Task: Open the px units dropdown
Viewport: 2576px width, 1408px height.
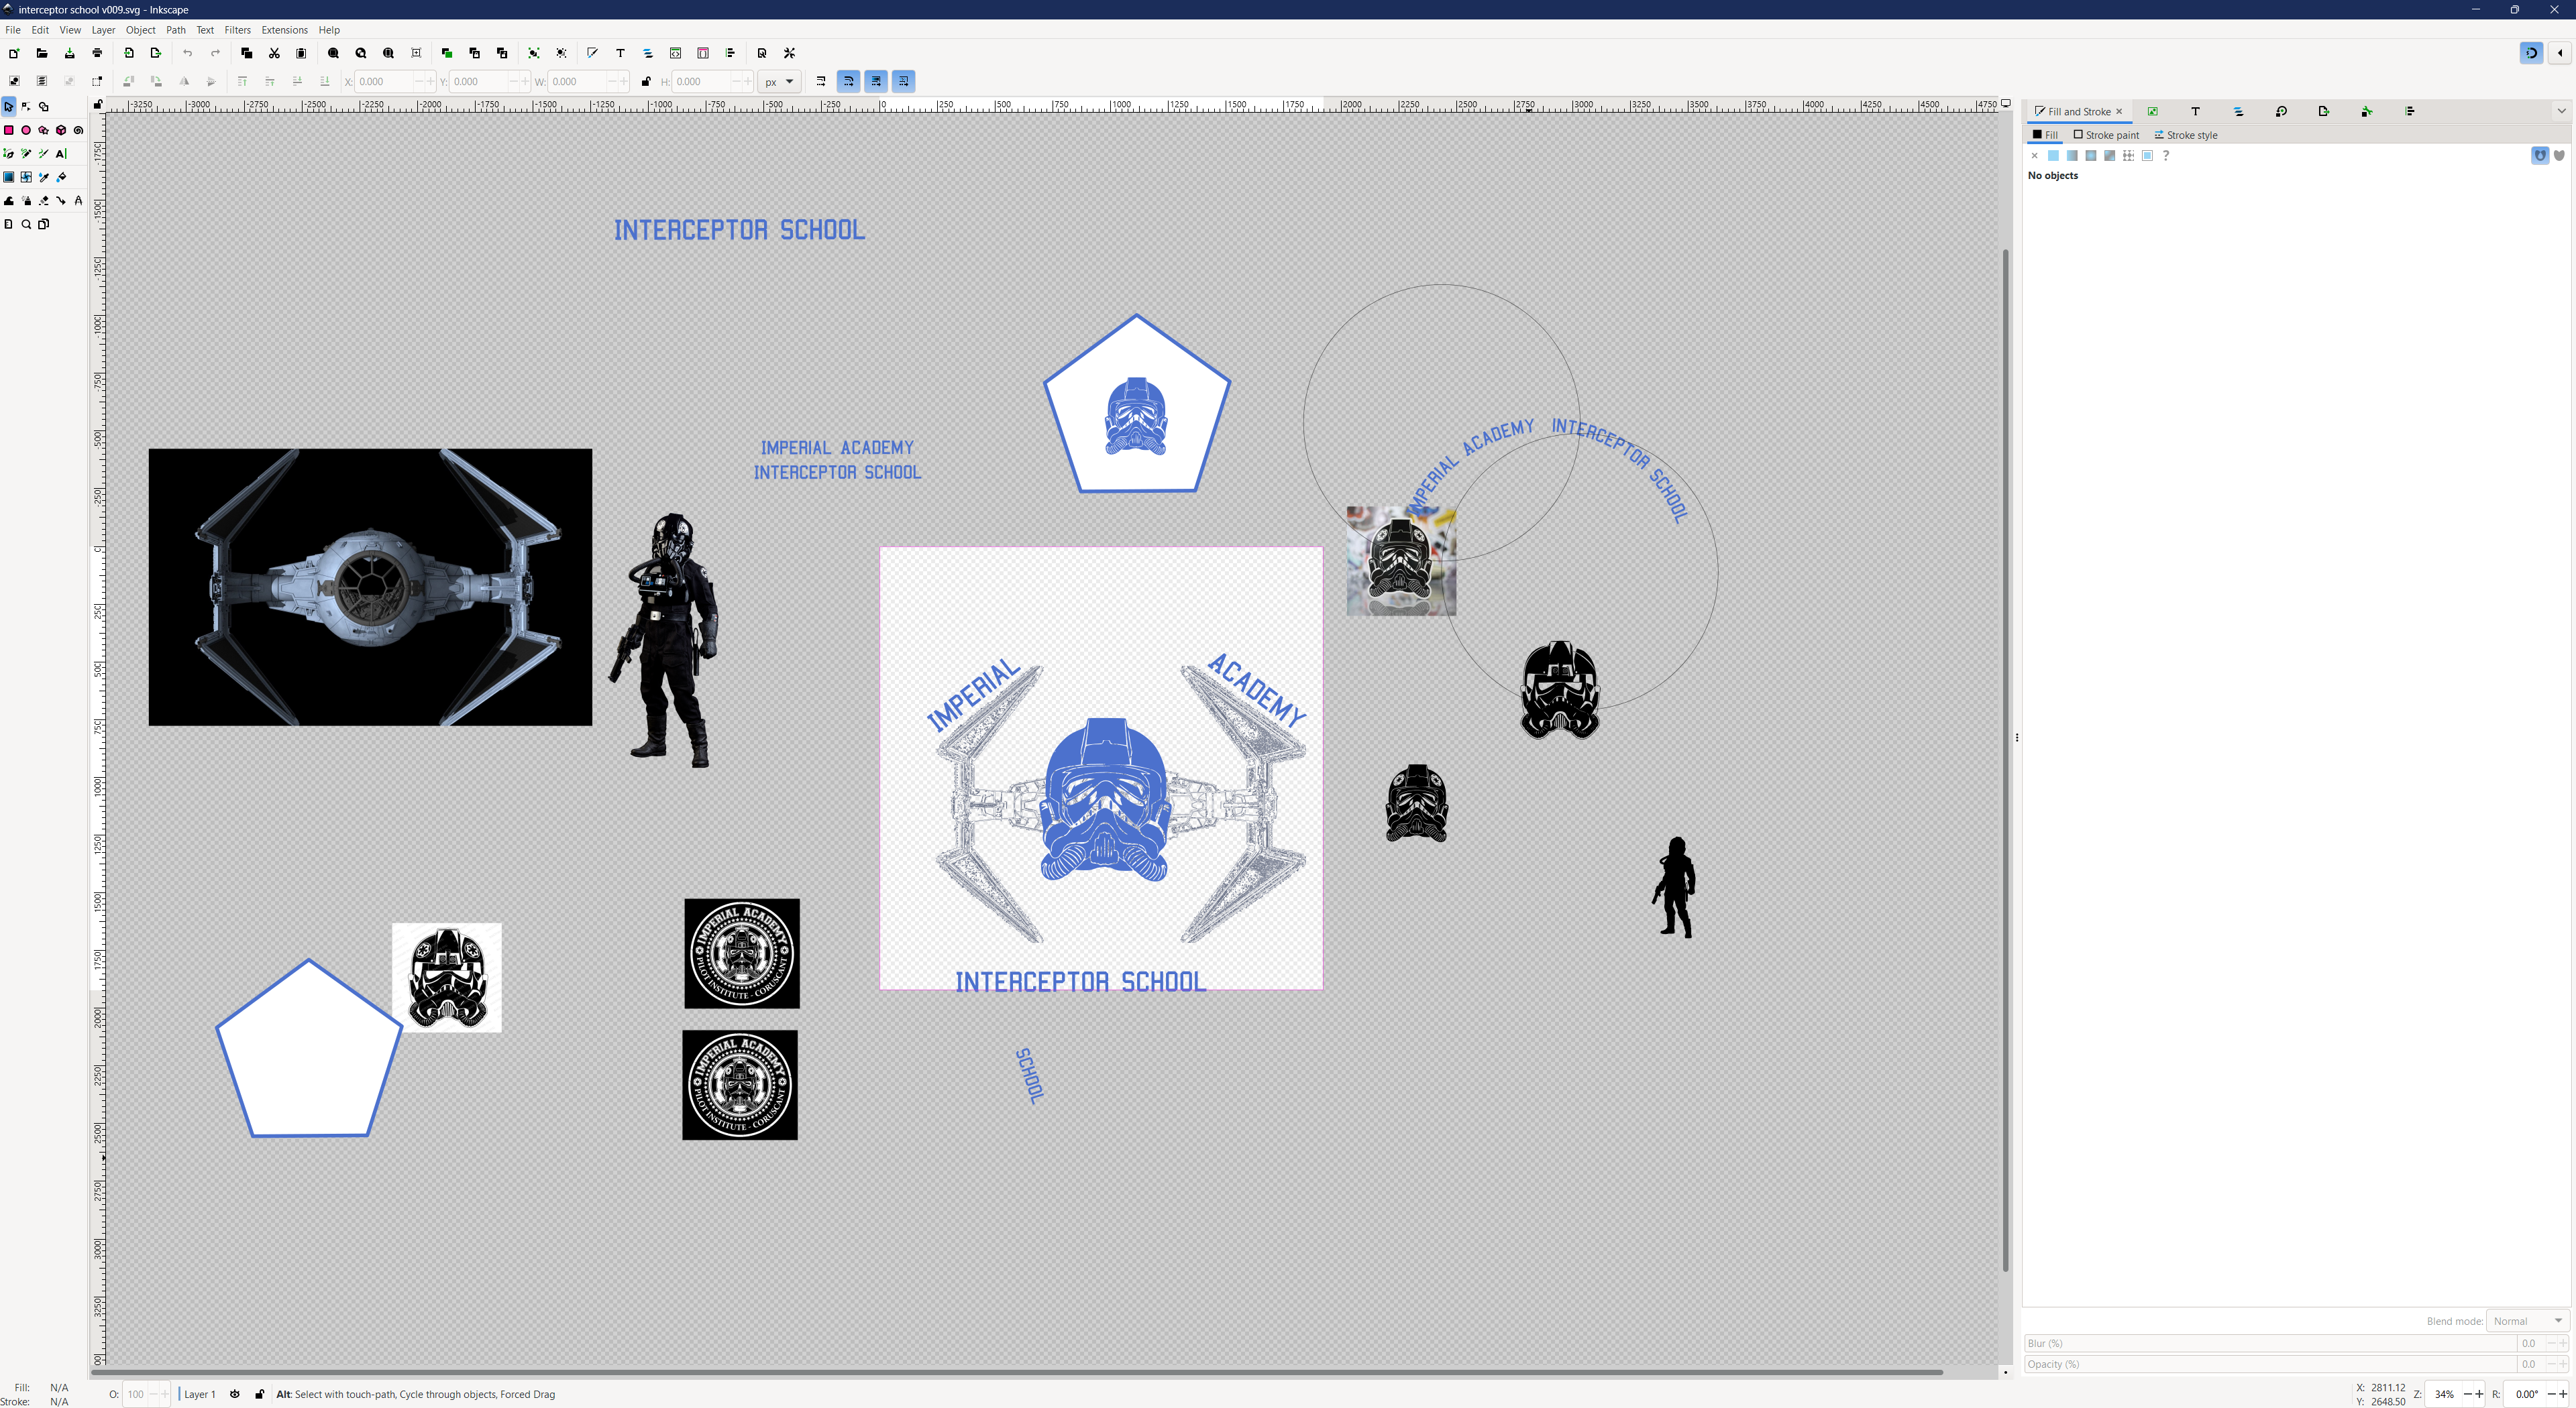Action: point(779,82)
